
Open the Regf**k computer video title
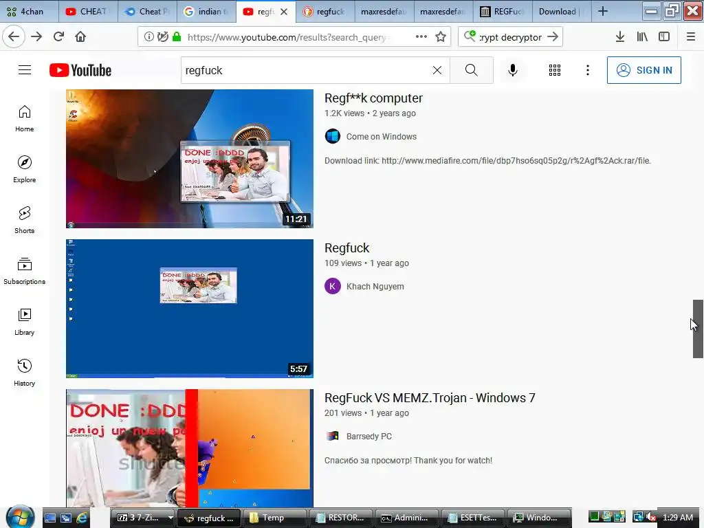(373, 98)
